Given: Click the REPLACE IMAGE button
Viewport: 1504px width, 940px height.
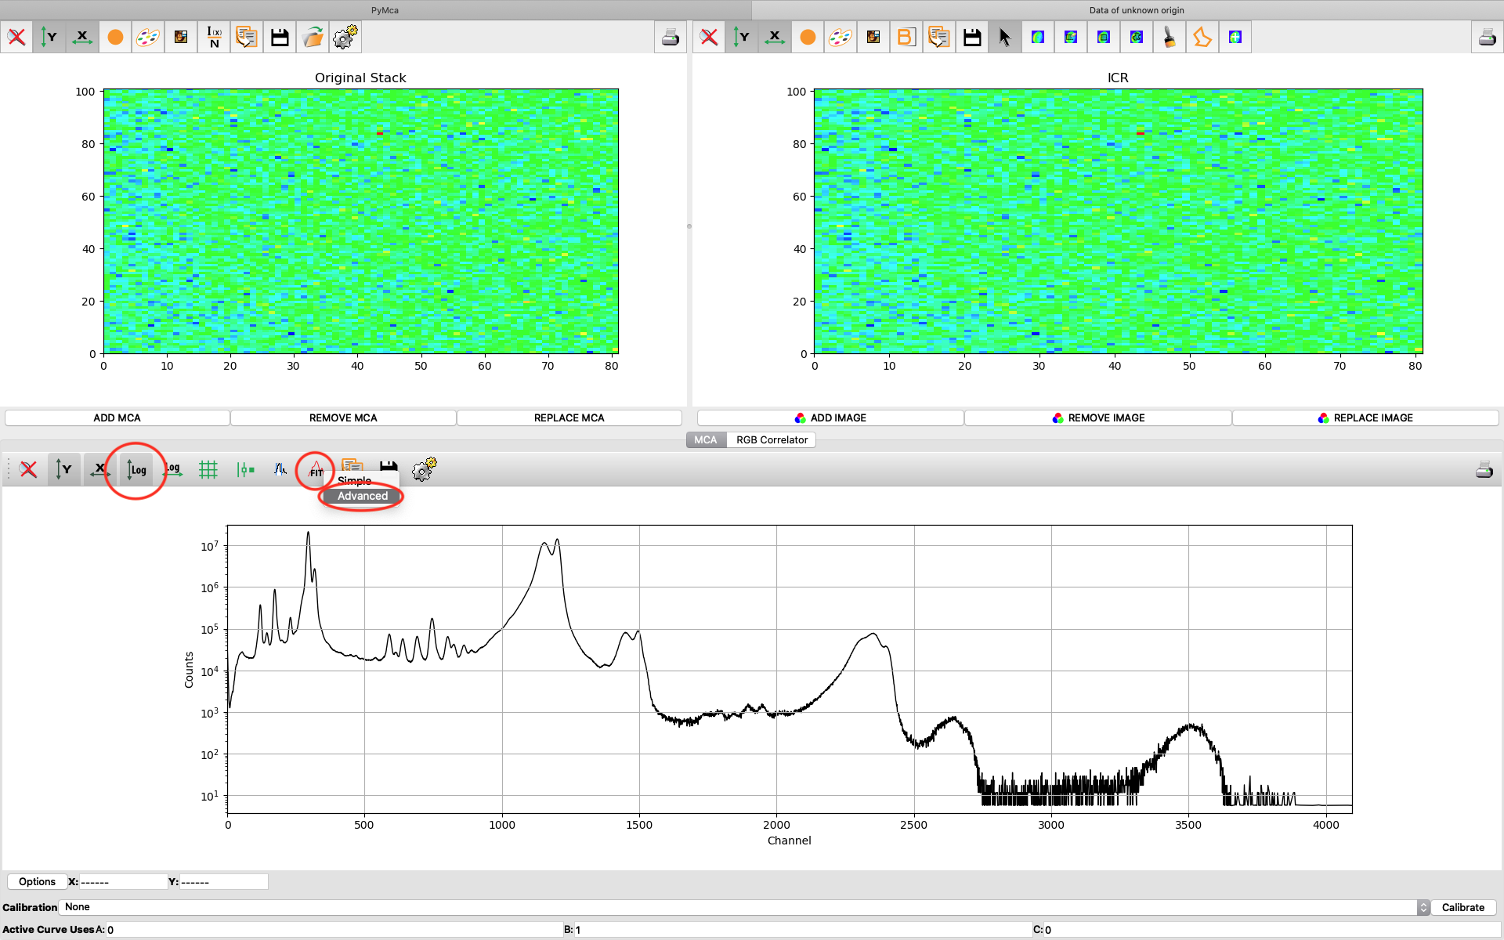Looking at the screenshot, I should coord(1365,418).
